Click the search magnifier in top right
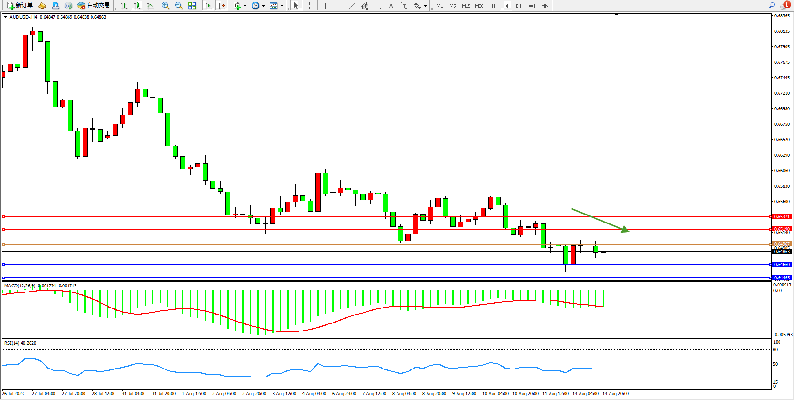Image resolution: width=794 pixels, height=400 pixels. 771,6
